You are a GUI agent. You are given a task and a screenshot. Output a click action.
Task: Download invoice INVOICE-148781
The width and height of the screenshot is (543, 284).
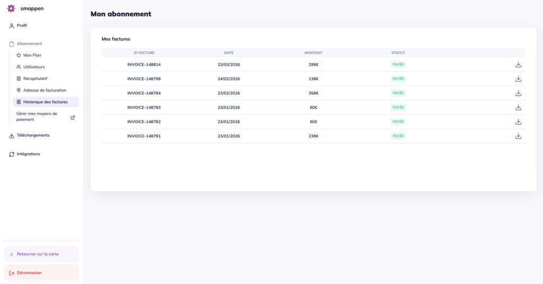pyautogui.click(x=518, y=136)
